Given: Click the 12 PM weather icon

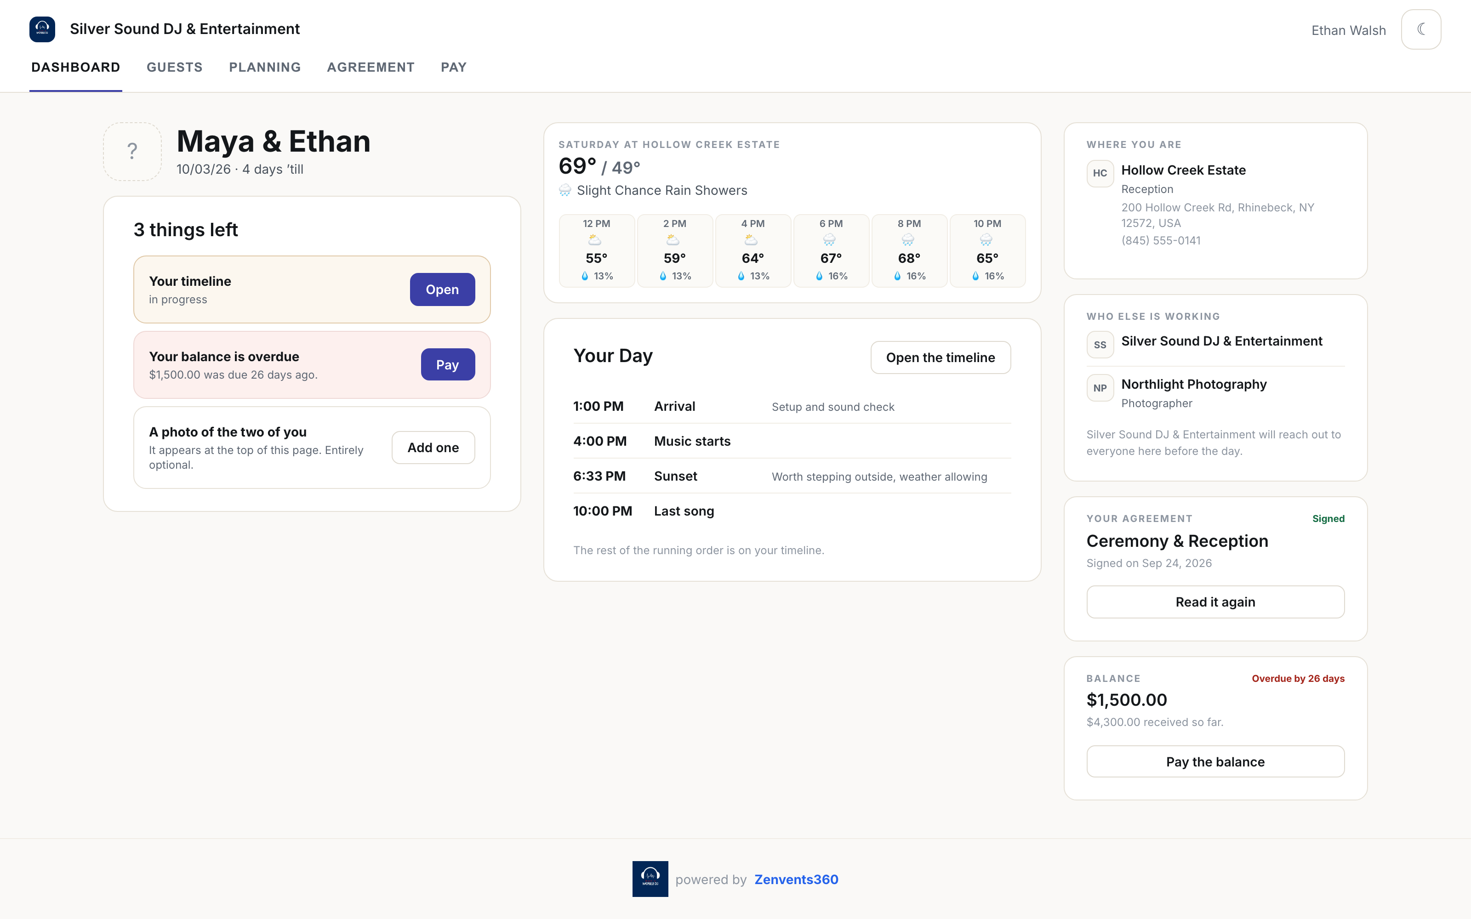Looking at the screenshot, I should (594, 240).
